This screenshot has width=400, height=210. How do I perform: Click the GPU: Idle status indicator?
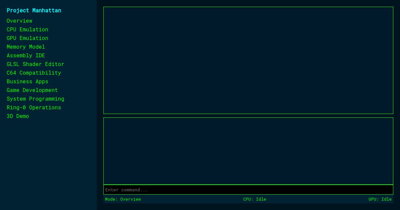380,199
